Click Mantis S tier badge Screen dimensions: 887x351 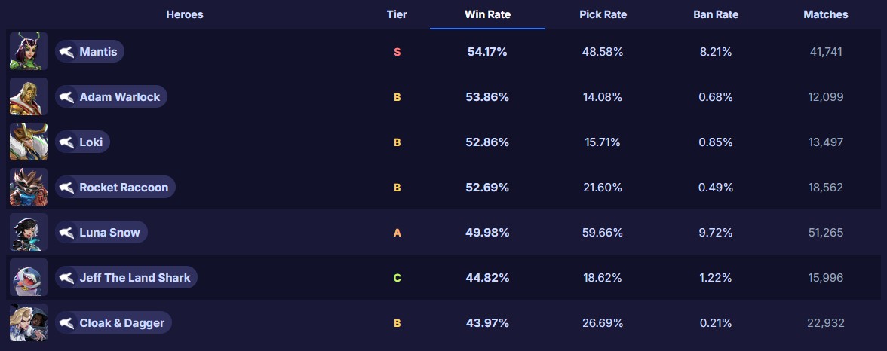point(397,52)
